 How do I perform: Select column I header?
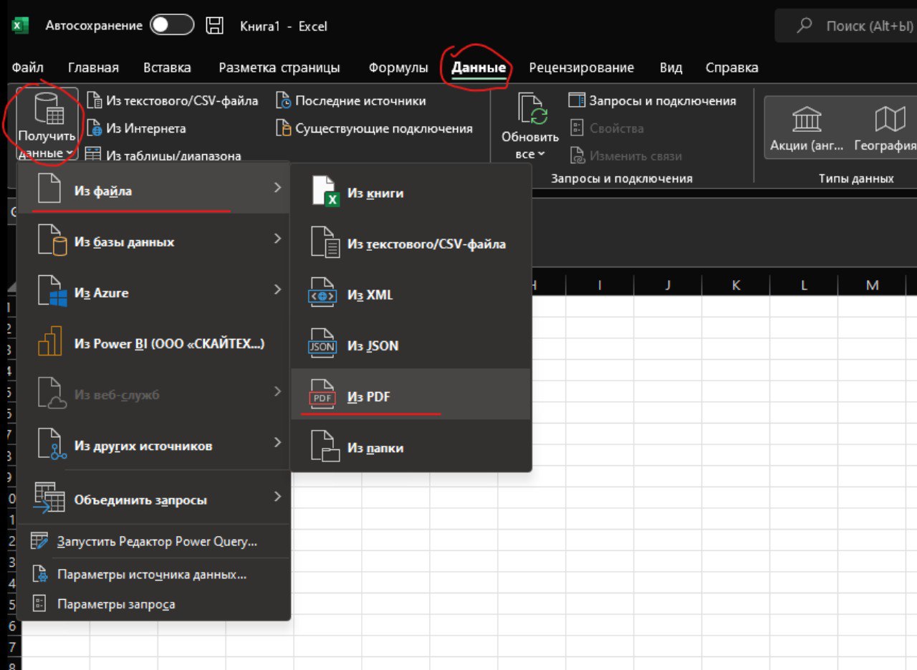pyautogui.click(x=600, y=285)
